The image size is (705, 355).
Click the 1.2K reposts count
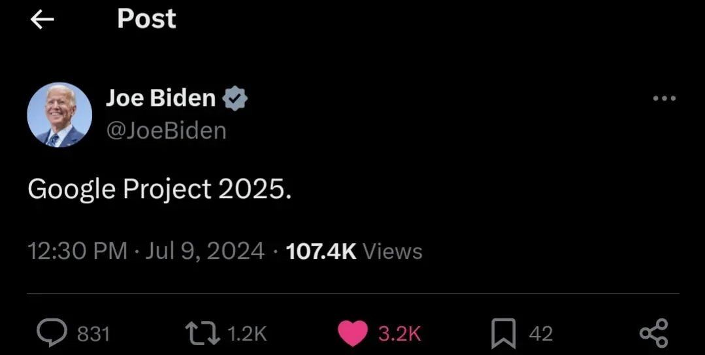coord(248,334)
